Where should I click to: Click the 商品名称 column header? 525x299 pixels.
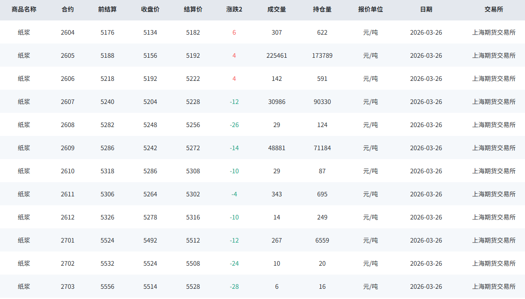click(x=24, y=9)
